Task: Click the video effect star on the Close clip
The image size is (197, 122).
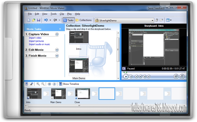Action: coord(76,98)
